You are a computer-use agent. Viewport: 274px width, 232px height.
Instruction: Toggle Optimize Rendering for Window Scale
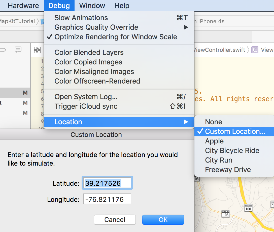pos(119,37)
